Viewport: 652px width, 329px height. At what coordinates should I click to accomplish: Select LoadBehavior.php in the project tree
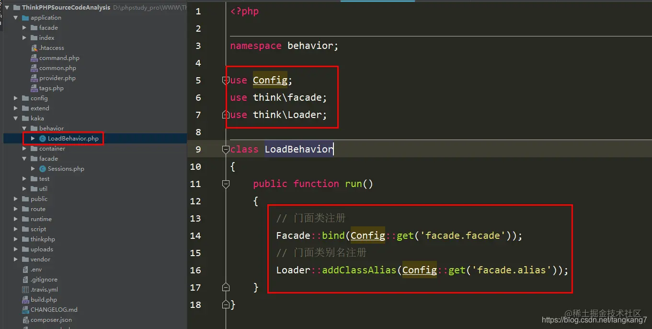pos(73,139)
